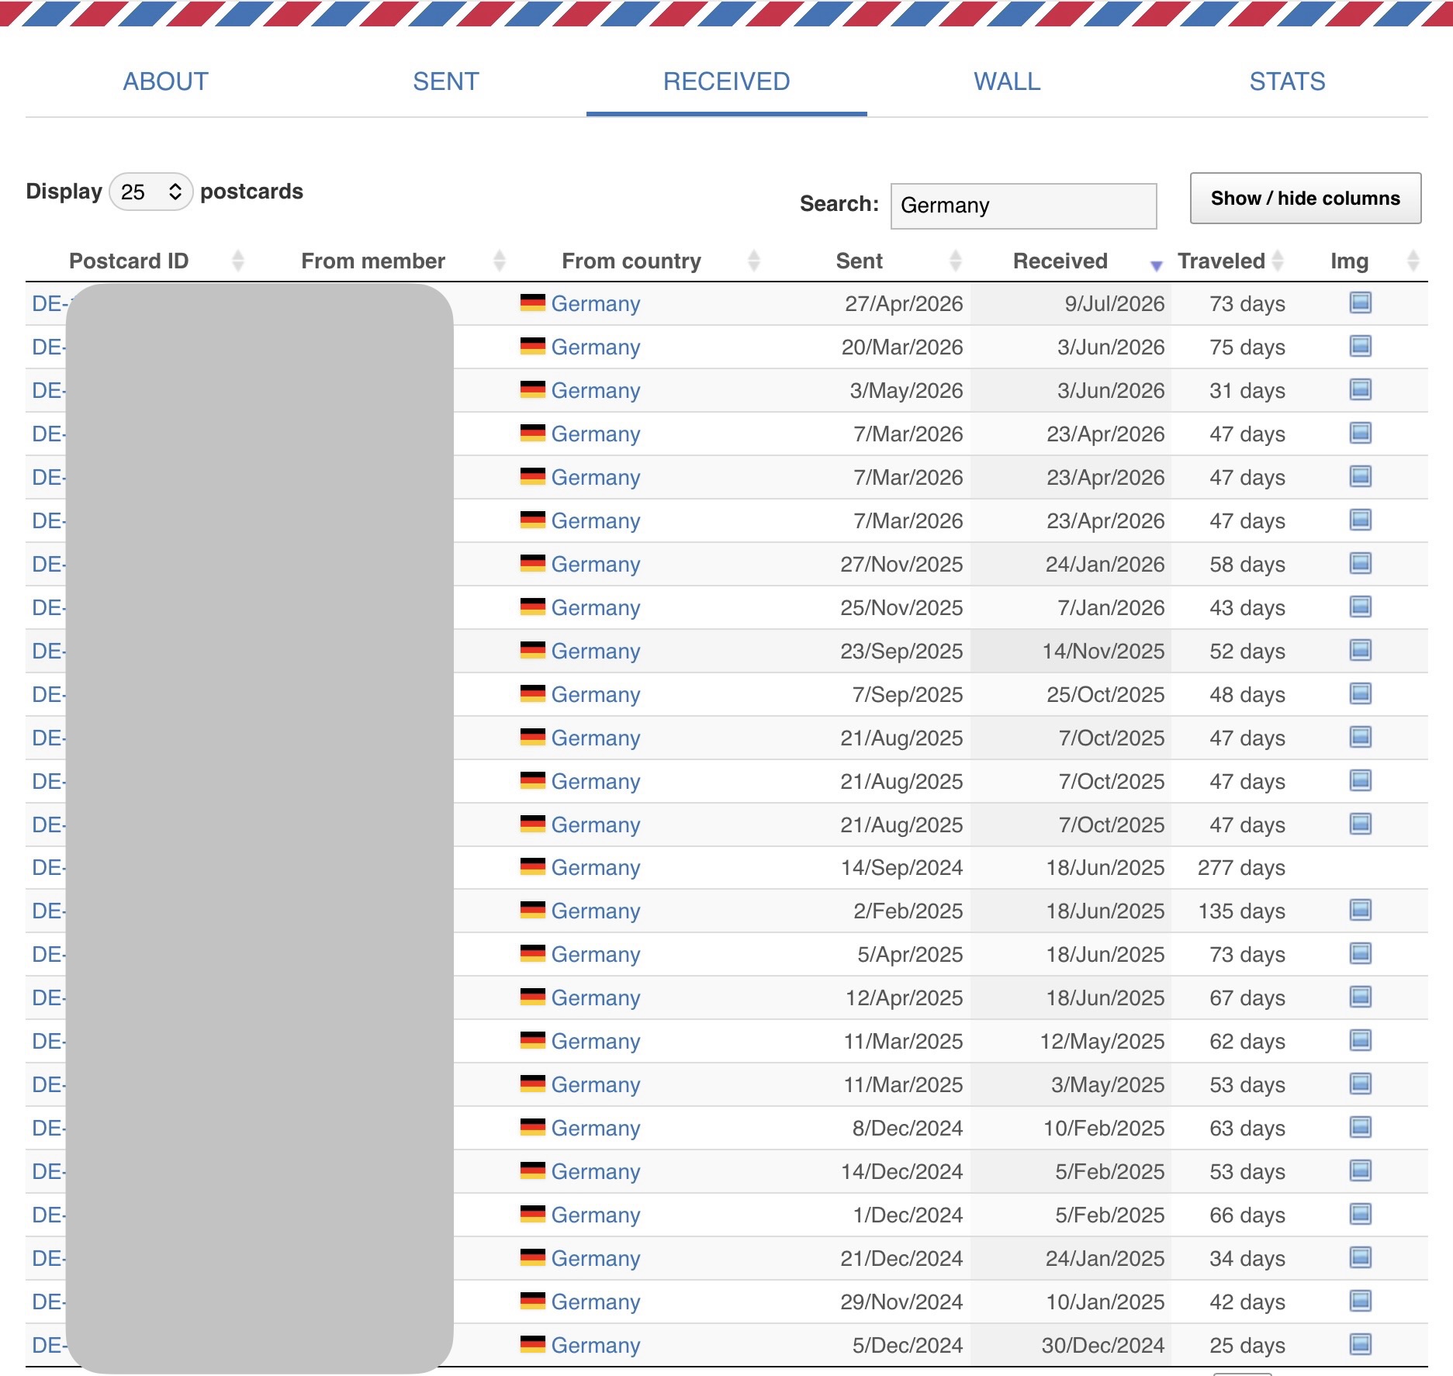Open postcard ID link in 277 days row

point(49,867)
